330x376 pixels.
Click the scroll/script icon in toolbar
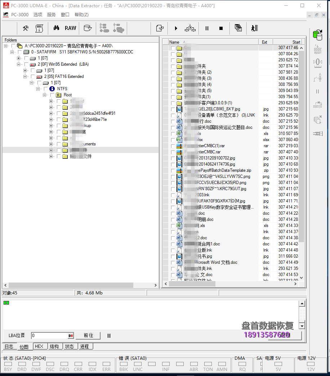click(x=39, y=28)
